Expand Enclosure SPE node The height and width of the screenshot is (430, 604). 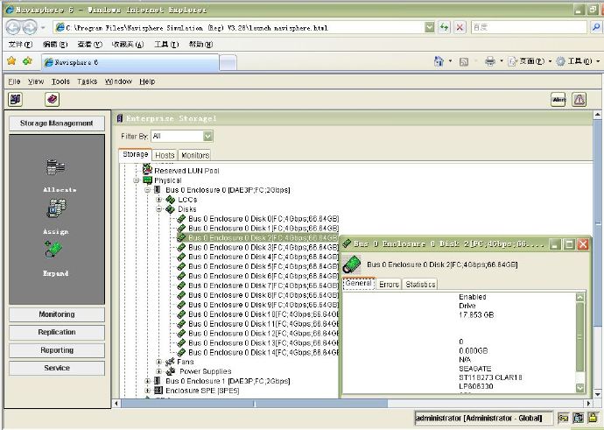coord(147,391)
